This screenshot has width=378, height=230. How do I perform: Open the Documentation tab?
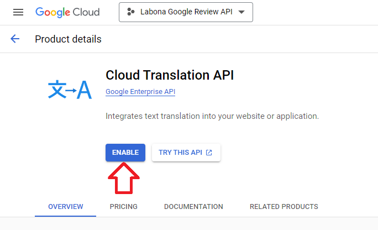point(193,207)
